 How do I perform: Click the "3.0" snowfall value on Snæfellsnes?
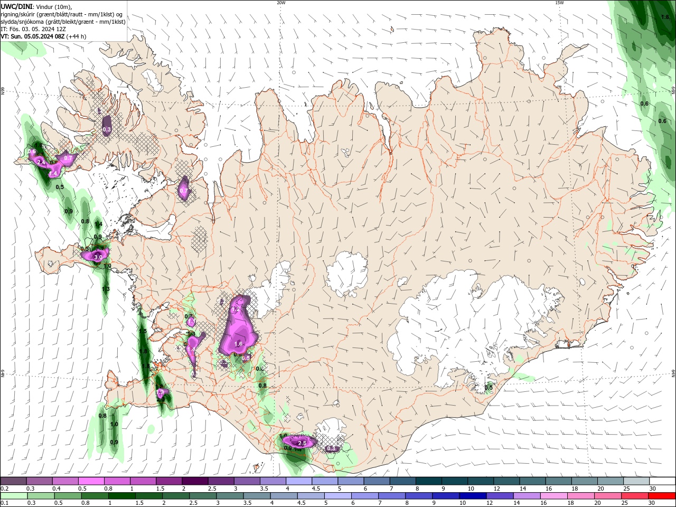click(98, 257)
